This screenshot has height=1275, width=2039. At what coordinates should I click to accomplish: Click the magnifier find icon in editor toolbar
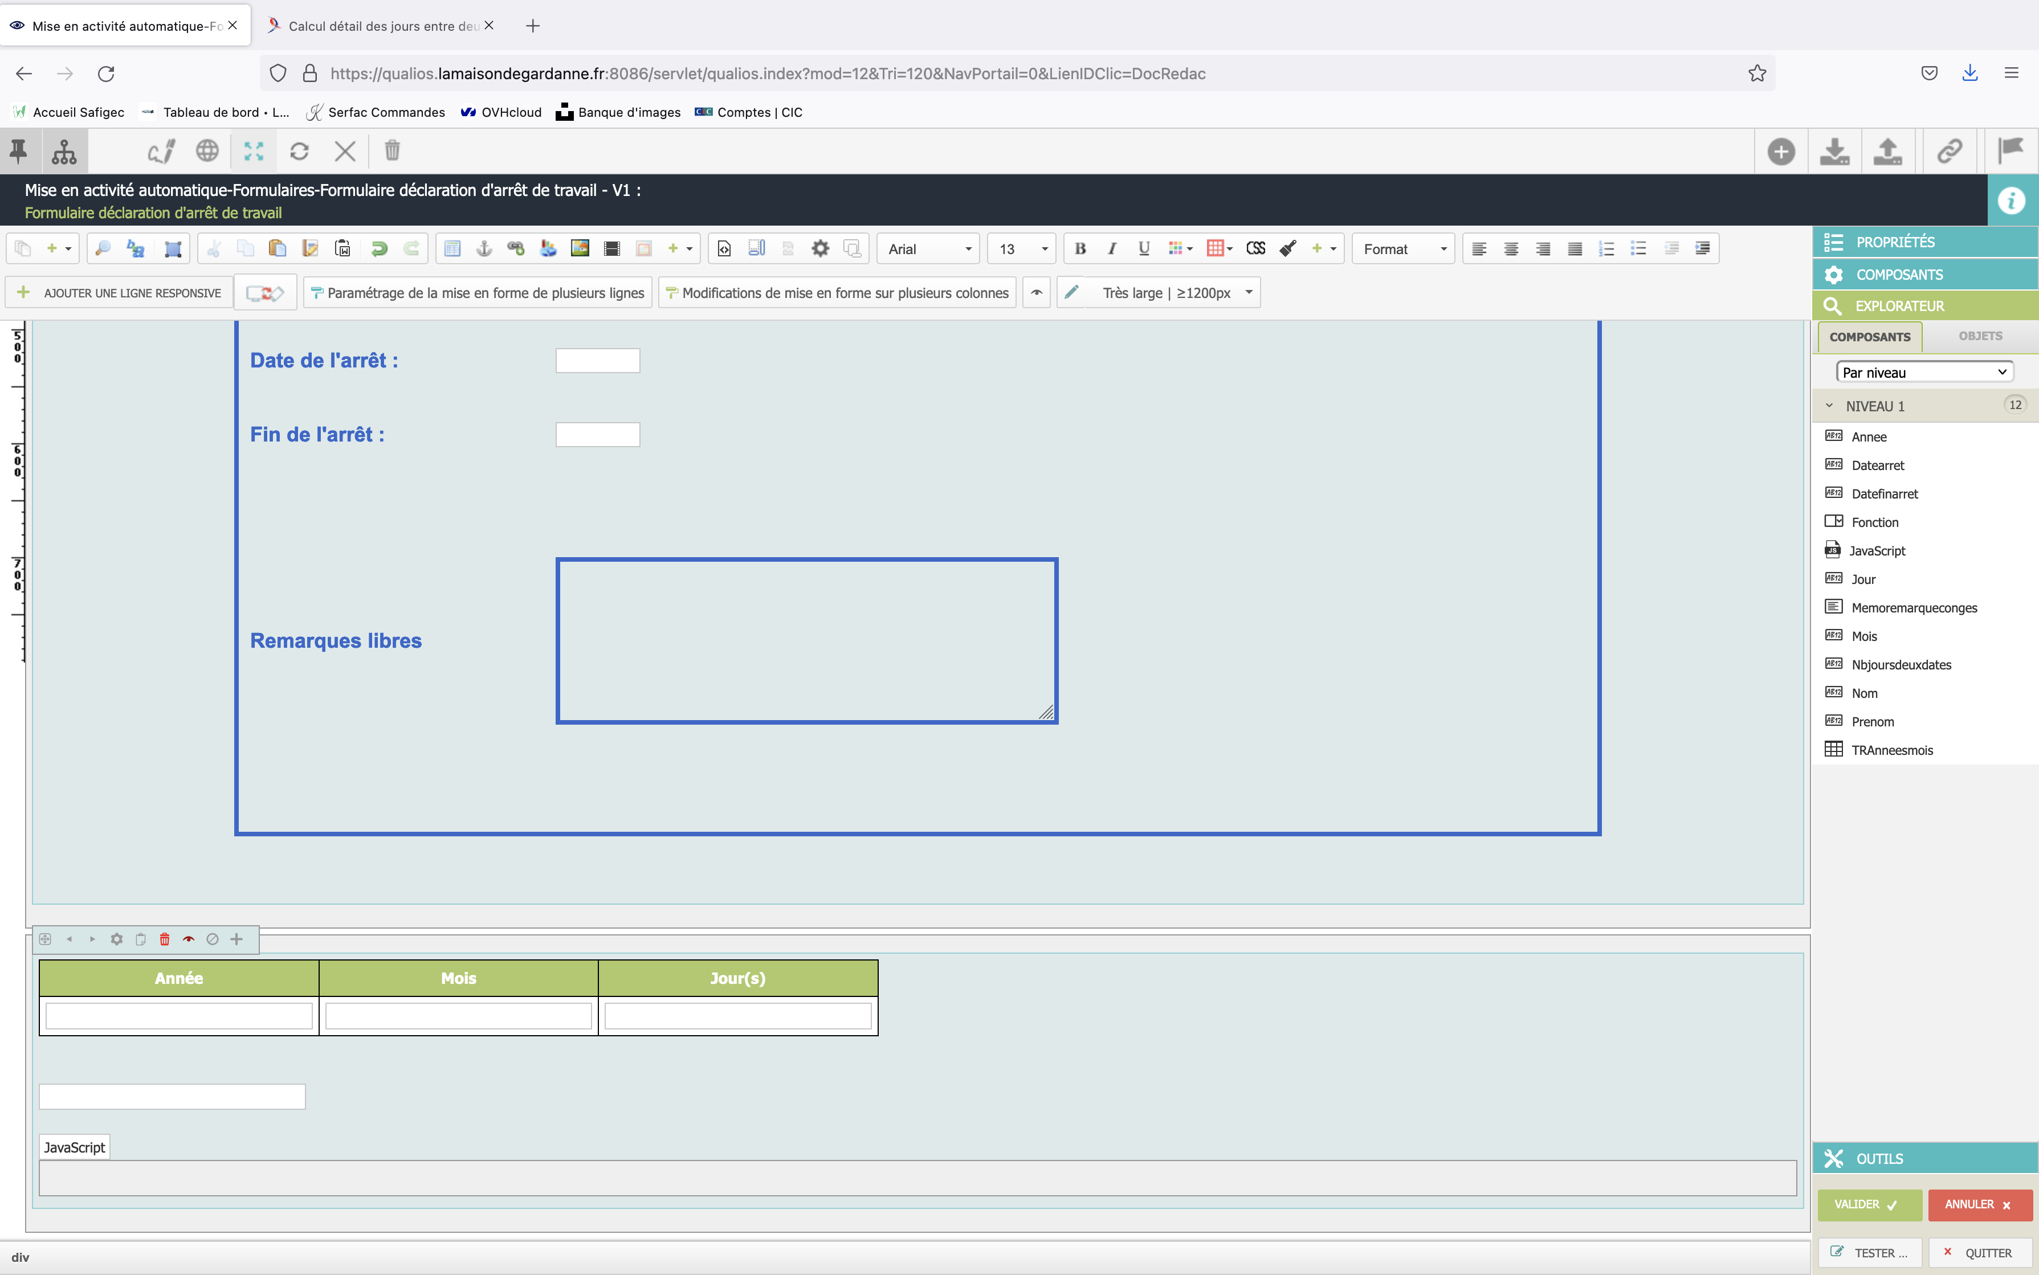[x=103, y=249]
